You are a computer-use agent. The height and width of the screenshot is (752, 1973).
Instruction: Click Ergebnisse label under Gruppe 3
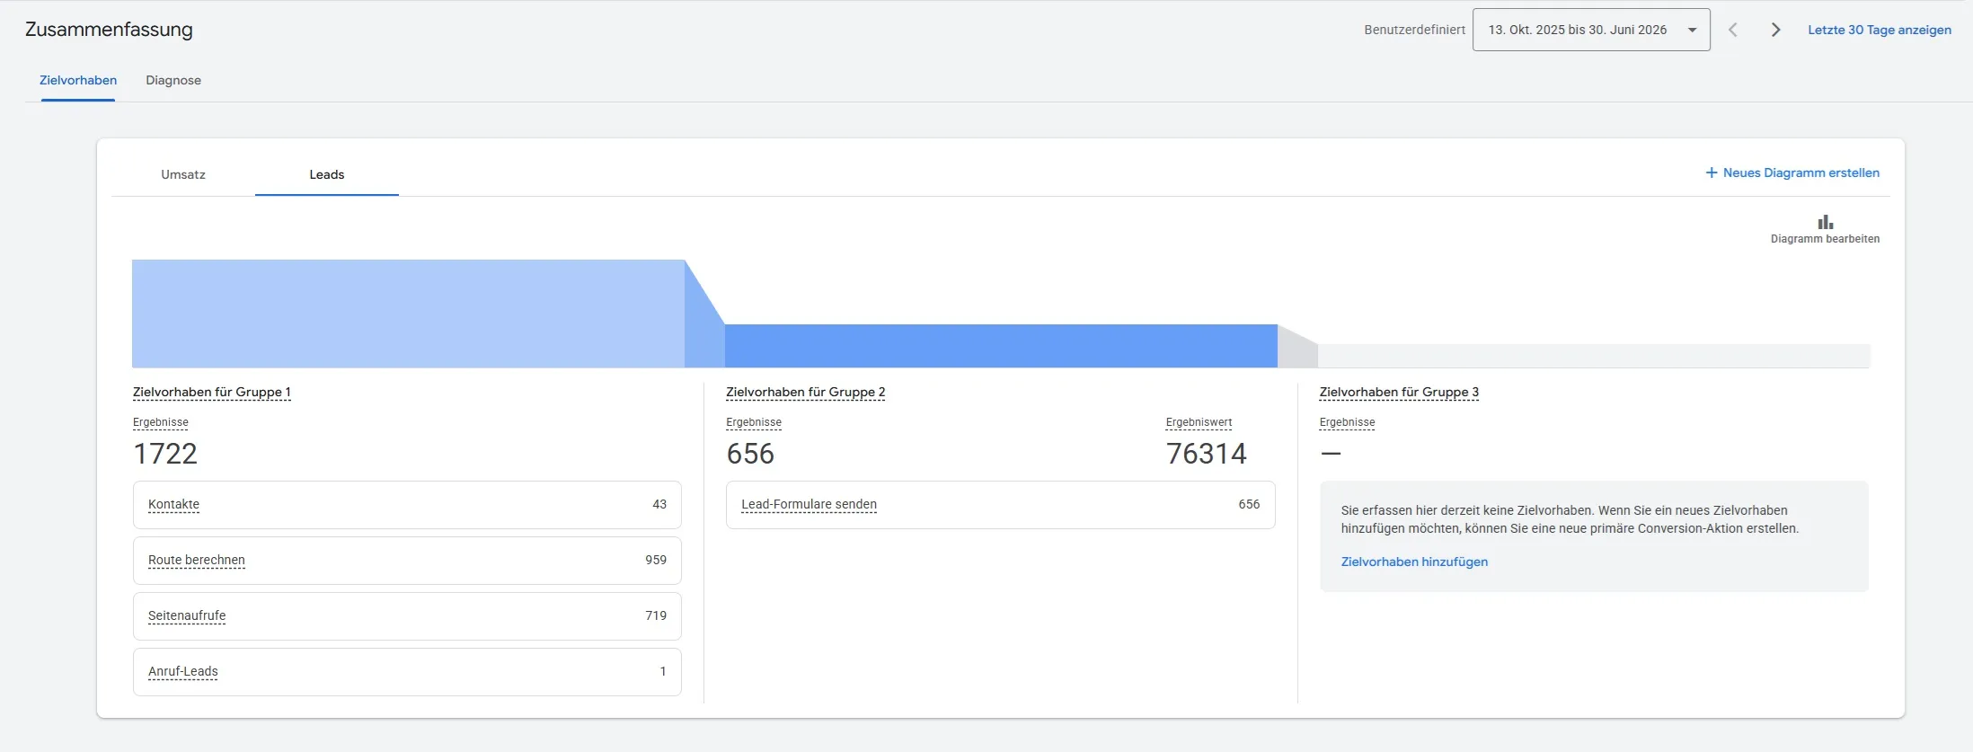tap(1347, 422)
